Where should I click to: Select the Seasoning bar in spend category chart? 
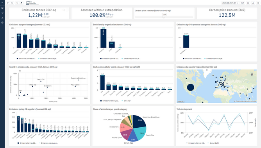(19, 41)
